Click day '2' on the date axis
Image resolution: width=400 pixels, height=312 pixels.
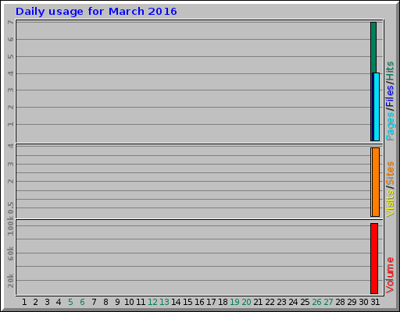point(36,302)
